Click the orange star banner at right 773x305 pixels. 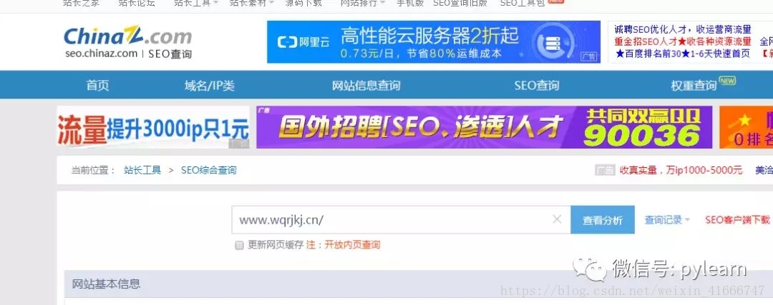746,127
